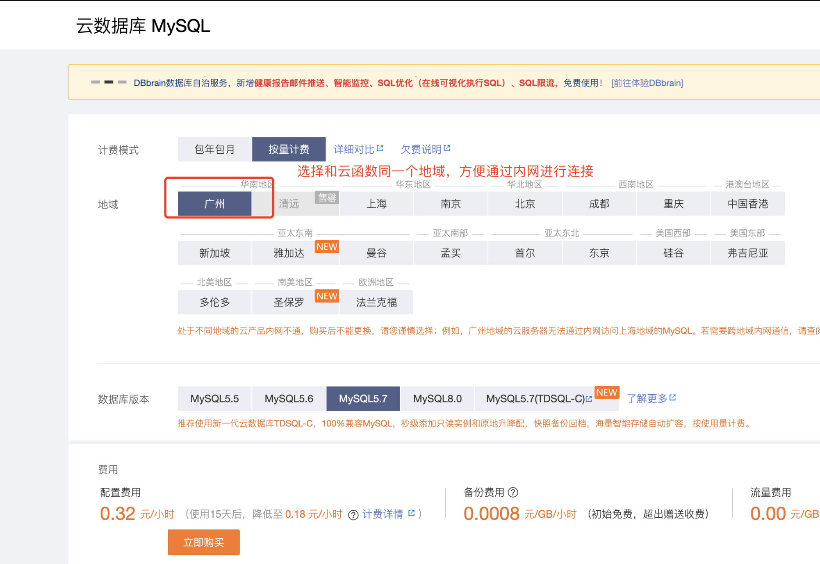This screenshot has height=564, width=820.
Task: Choose 南京 region
Action: [451, 204]
